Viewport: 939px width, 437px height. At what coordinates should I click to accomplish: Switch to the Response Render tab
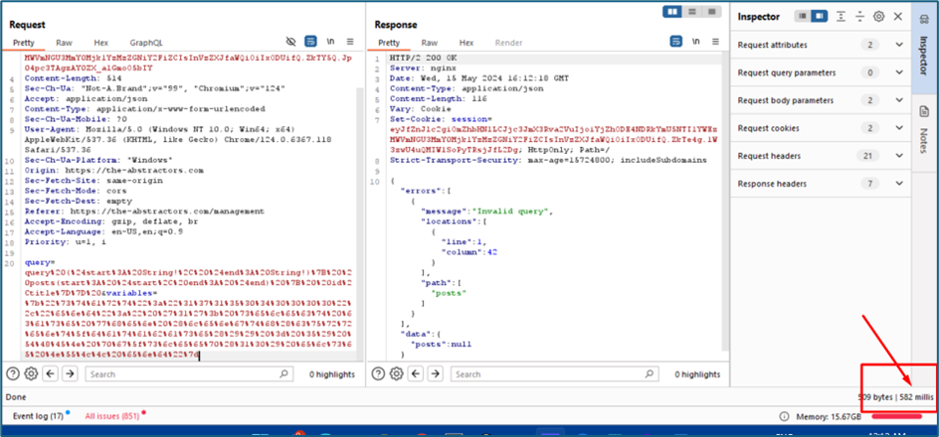click(509, 43)
